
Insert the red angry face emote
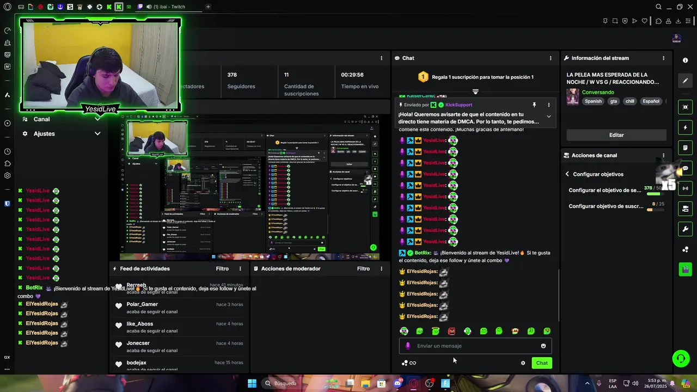pos(451,331)
